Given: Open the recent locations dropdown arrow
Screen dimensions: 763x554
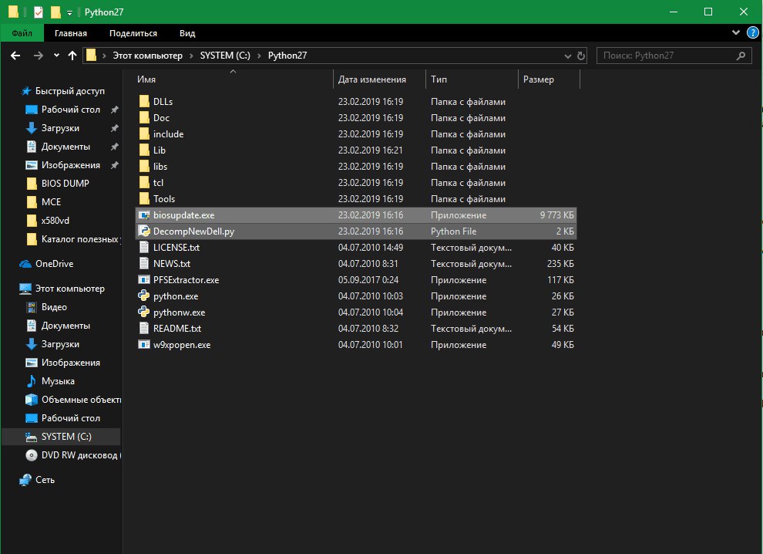Looking at the screenshot, I should pyautogui.click(x=56, y=56).
